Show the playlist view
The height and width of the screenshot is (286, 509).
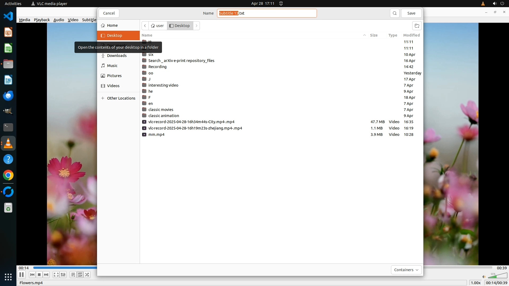(73, 275)
